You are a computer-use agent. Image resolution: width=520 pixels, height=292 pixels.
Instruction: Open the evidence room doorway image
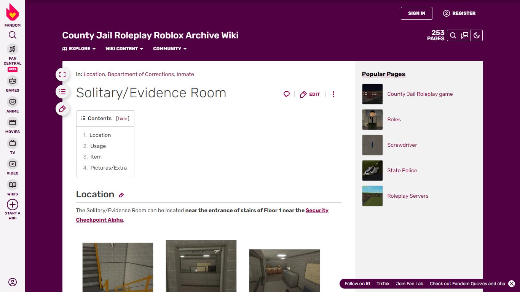pyautogui.click(x=201, y=266)
